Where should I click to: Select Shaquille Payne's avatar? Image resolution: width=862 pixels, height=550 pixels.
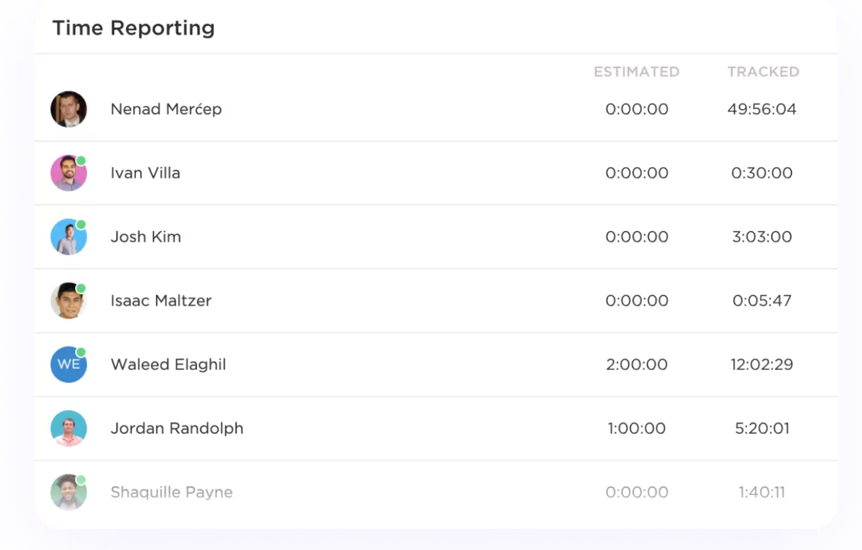[x=69, y=492]
